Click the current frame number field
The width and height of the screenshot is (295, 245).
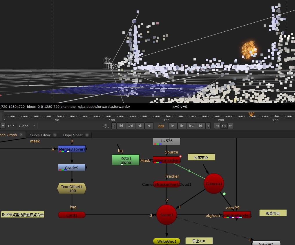click(x=161, y=126)
